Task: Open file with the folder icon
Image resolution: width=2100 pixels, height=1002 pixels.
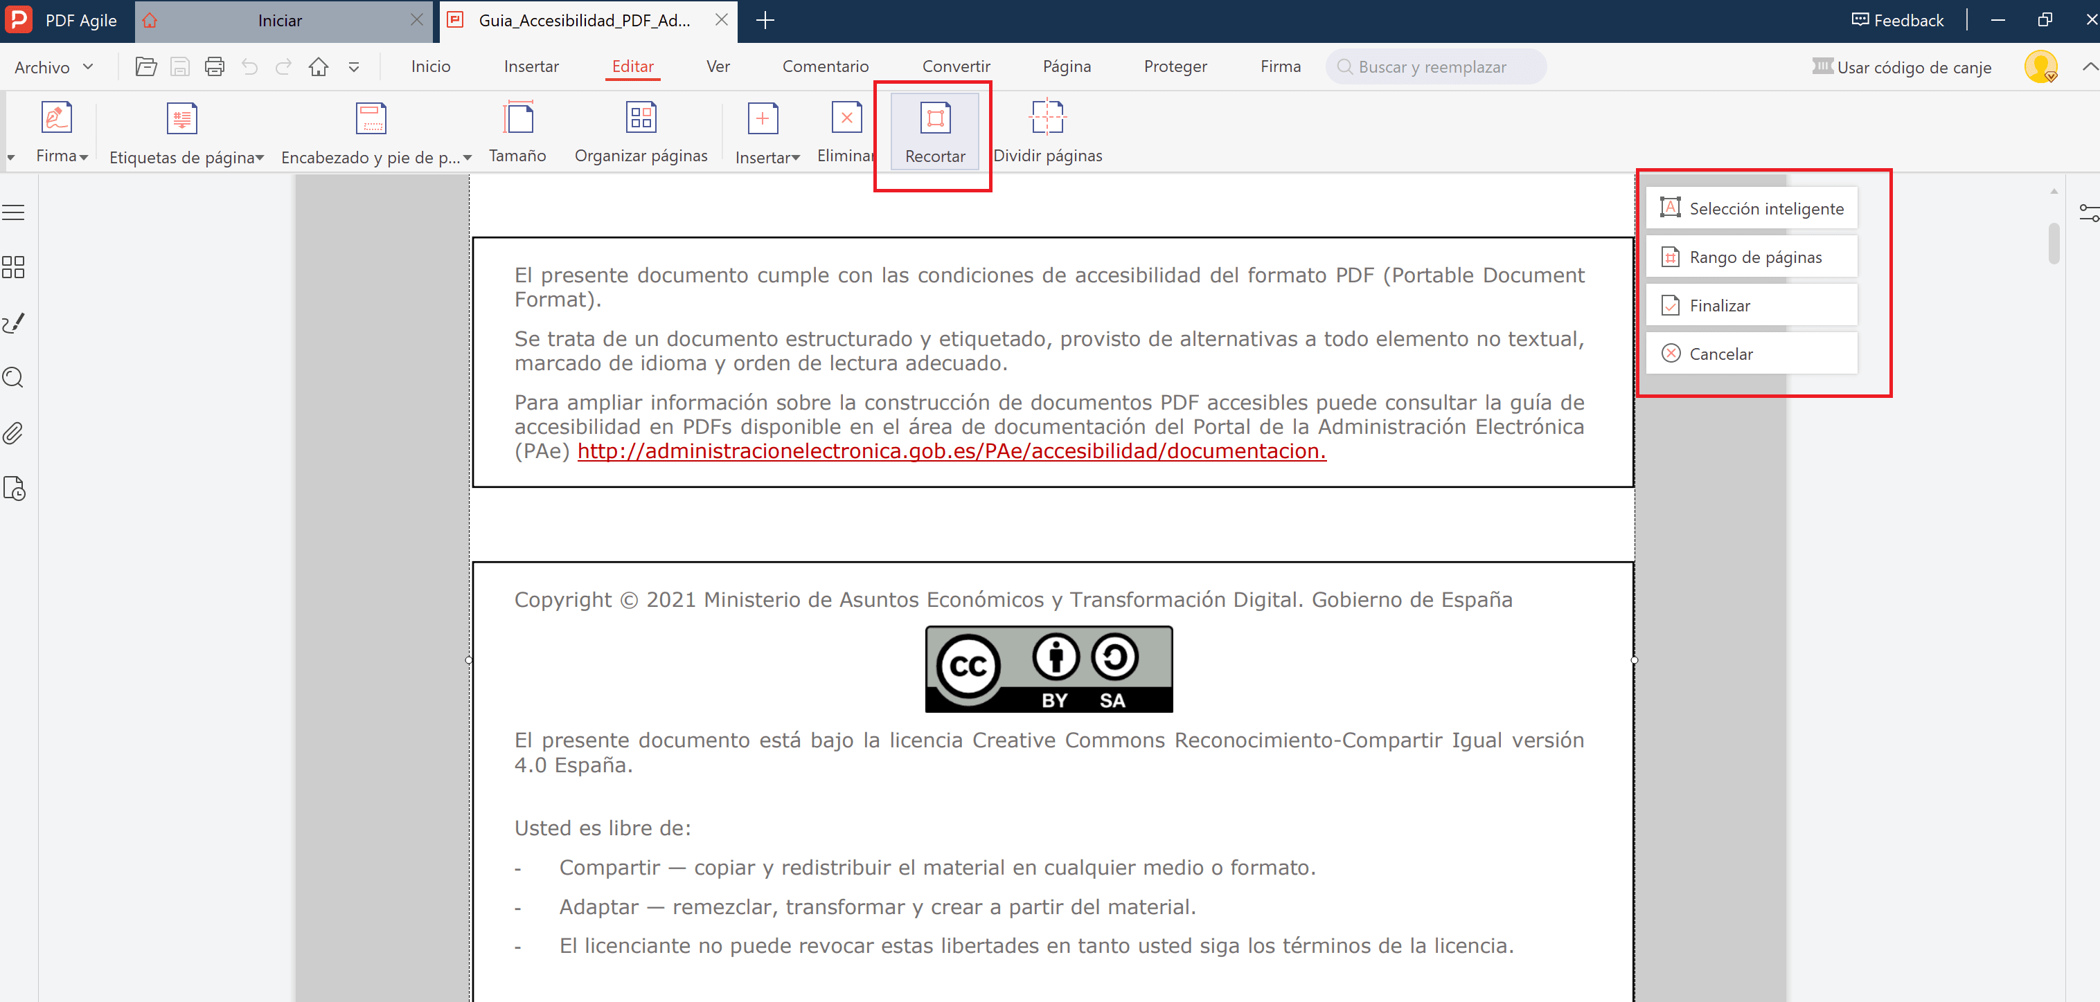Action: (x=146, y=67)
